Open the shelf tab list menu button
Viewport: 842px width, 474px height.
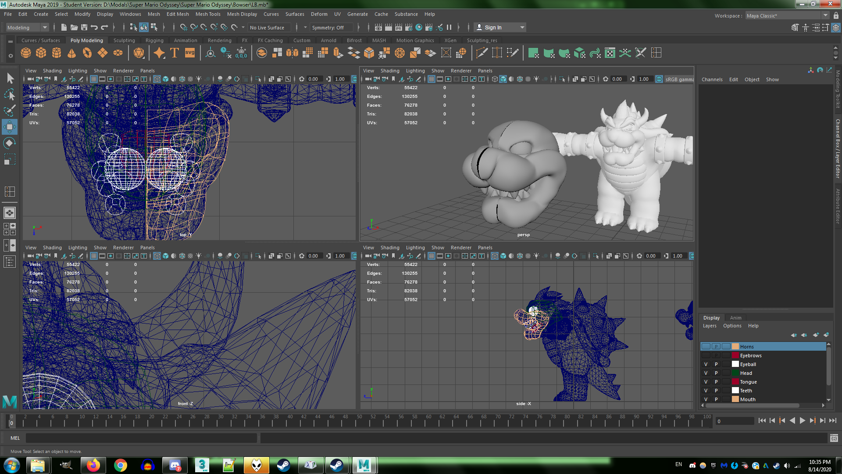(x=11, y=41)
